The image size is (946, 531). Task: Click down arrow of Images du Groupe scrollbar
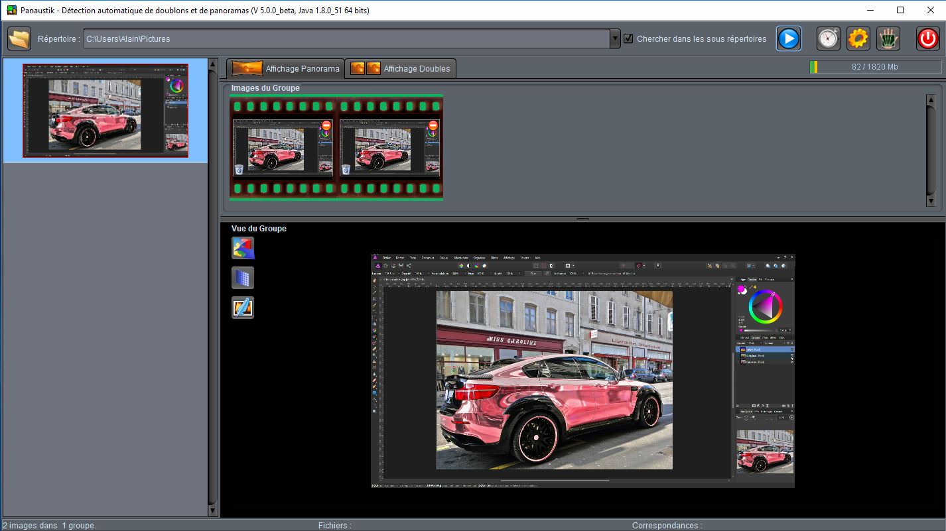[x=930, y=201]
